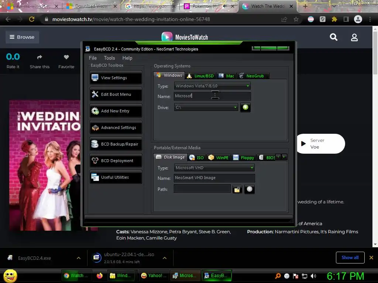Click the disk image Path field
The height and width of the screenshot is (283, 378).
[x=202, y=189]
